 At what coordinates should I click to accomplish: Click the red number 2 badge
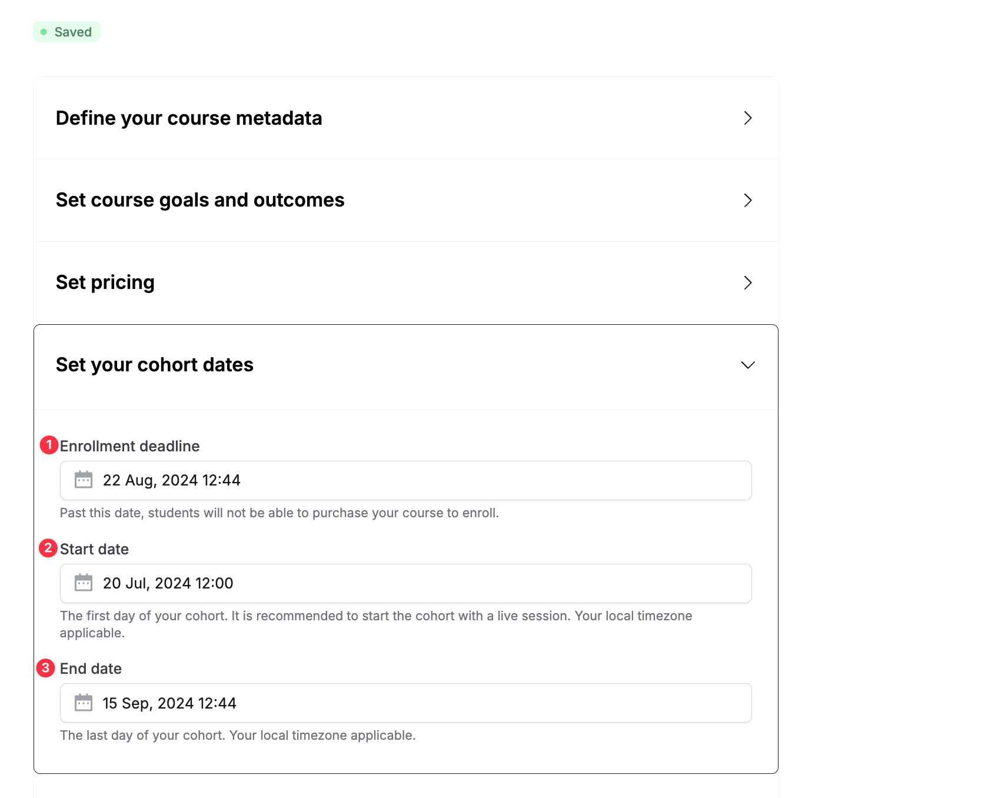(48, 548)
